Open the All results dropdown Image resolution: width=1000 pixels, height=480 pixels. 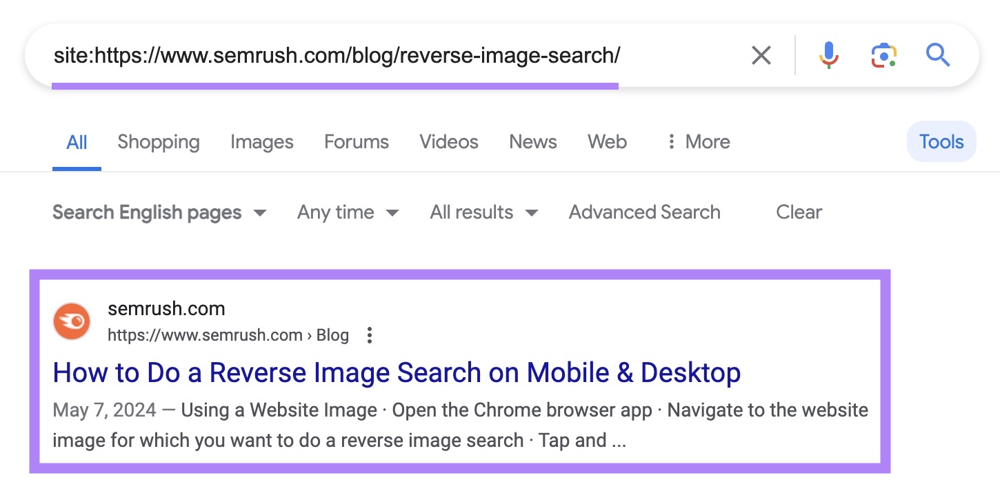[482, 212]
